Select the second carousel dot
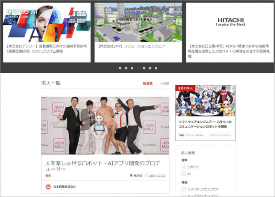 [x=126, y=68]
